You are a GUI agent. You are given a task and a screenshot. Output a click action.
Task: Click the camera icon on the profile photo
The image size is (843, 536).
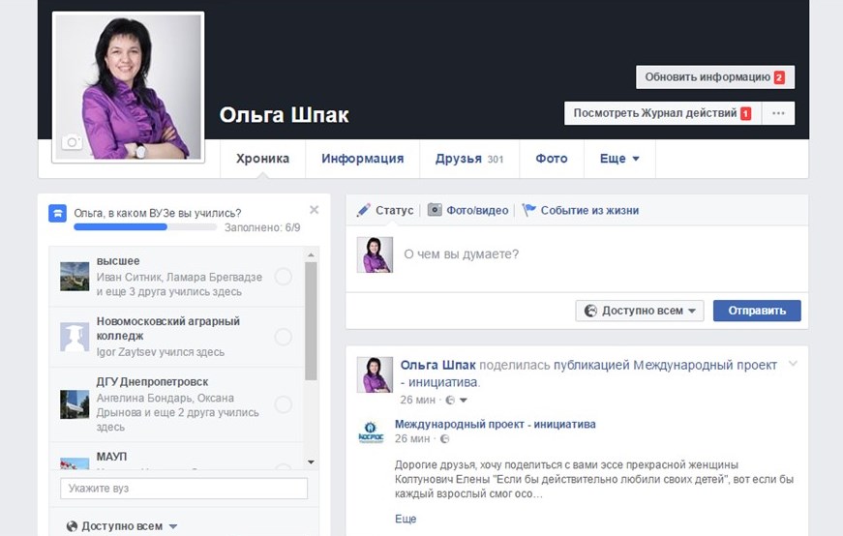point(72,142)
